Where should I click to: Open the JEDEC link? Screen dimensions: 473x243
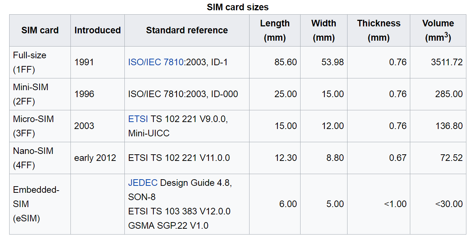tap(143, 183)
